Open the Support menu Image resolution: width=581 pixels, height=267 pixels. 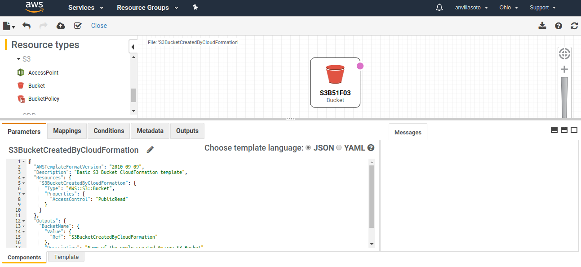[x=543, y=8]
